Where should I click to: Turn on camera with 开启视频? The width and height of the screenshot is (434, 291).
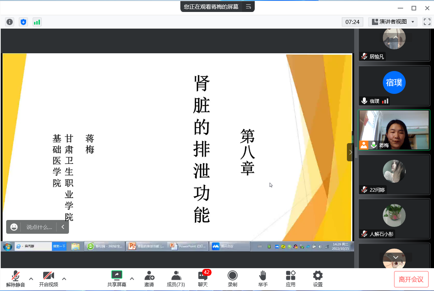tap(49, 279)
